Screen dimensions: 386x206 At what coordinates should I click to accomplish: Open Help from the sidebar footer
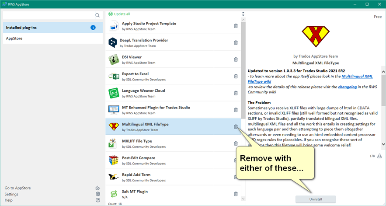click(8, 200)
